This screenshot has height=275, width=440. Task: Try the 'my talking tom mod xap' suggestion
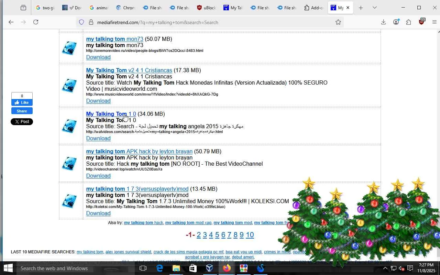188,223
